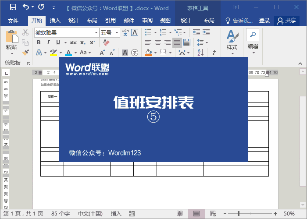
Task: Apply a bulleted list
Action: click(148, 32)
